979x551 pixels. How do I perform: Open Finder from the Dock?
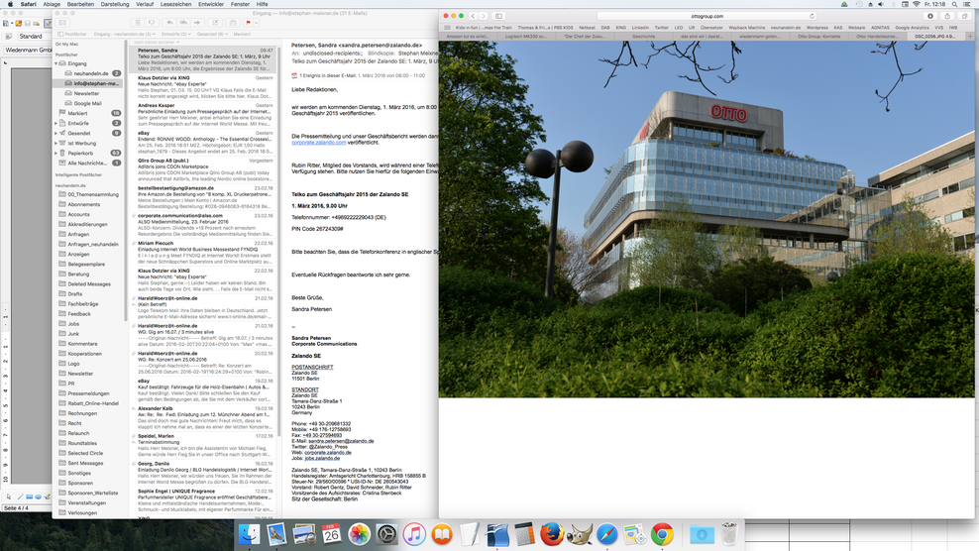249,535
